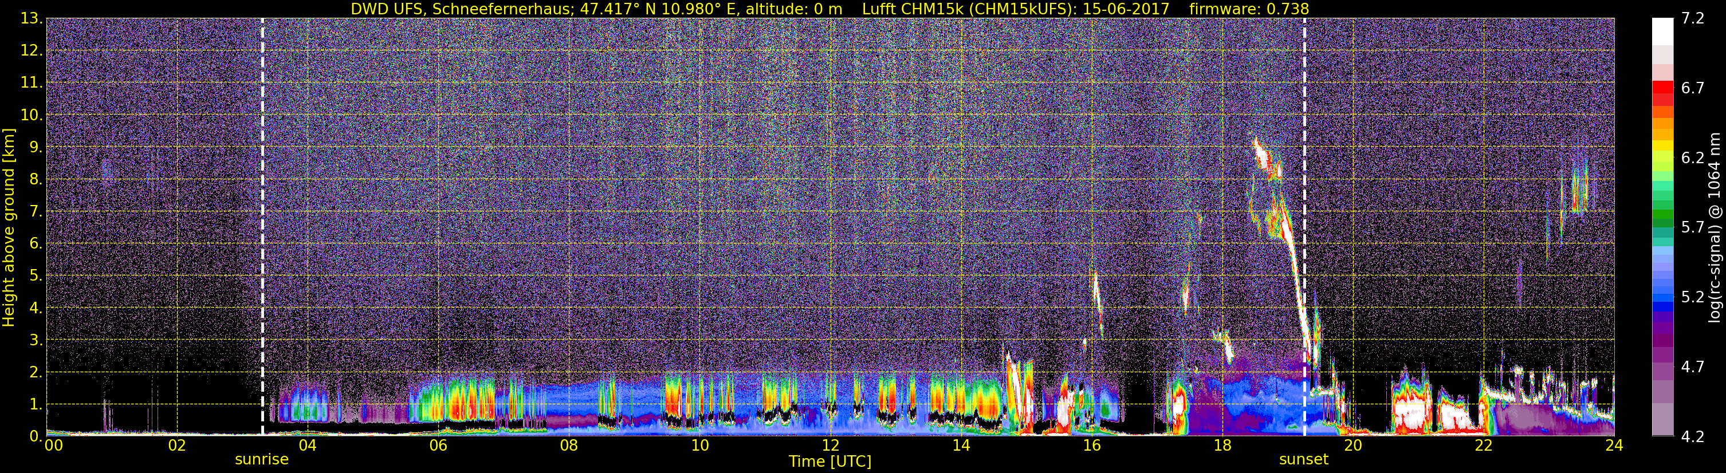The height and width of the screenshot is (473, 1726).
Task: Click the '4.2' colorbar tick value
Action: [x=1693, y=437]
